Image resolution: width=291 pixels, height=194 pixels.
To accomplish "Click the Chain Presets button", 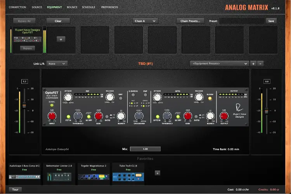I will pos(190,21).
